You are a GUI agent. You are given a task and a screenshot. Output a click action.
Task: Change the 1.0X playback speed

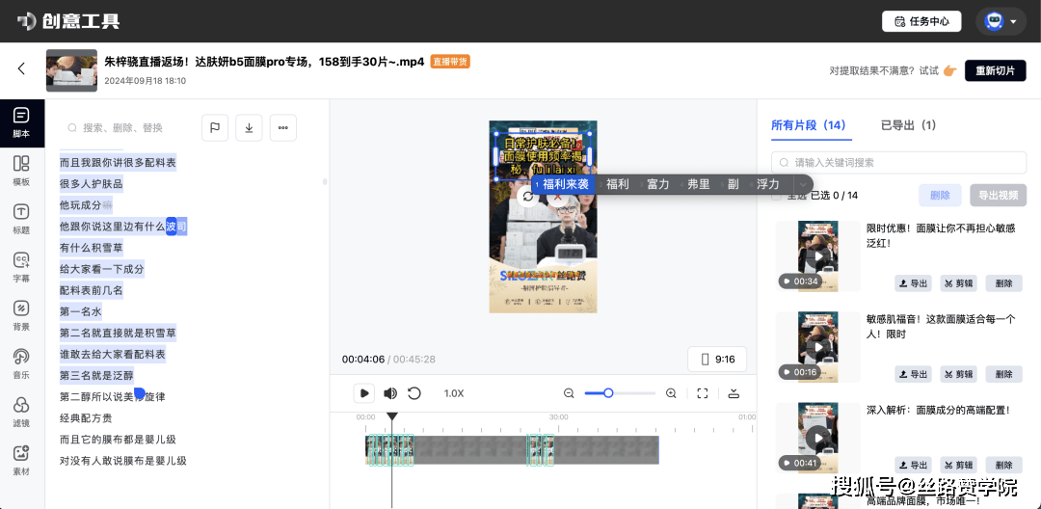[453, 393]
